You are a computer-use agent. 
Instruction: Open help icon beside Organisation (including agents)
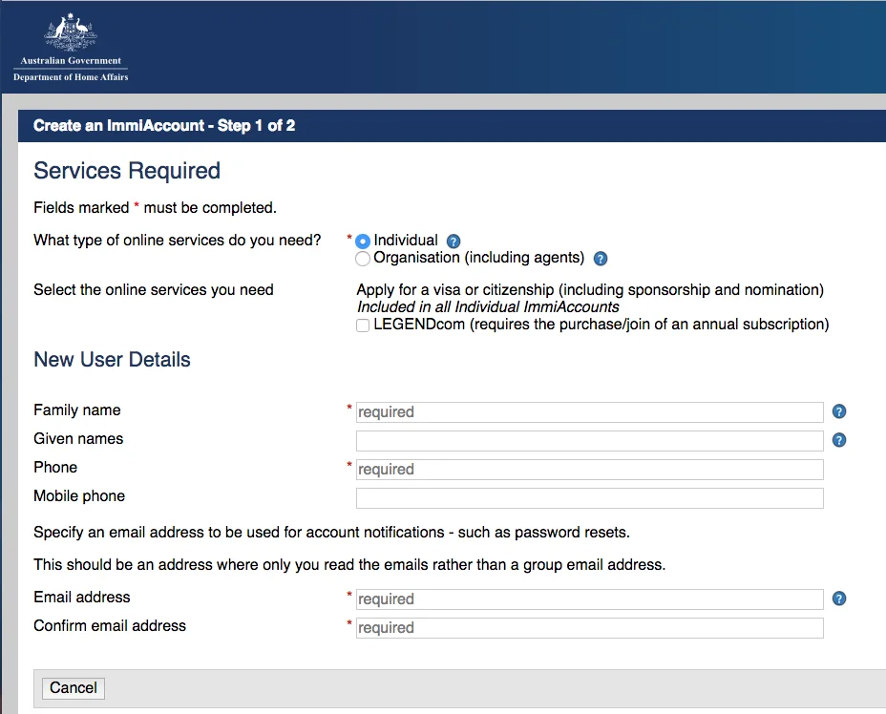pyautogui.click(x=601, y=259)
